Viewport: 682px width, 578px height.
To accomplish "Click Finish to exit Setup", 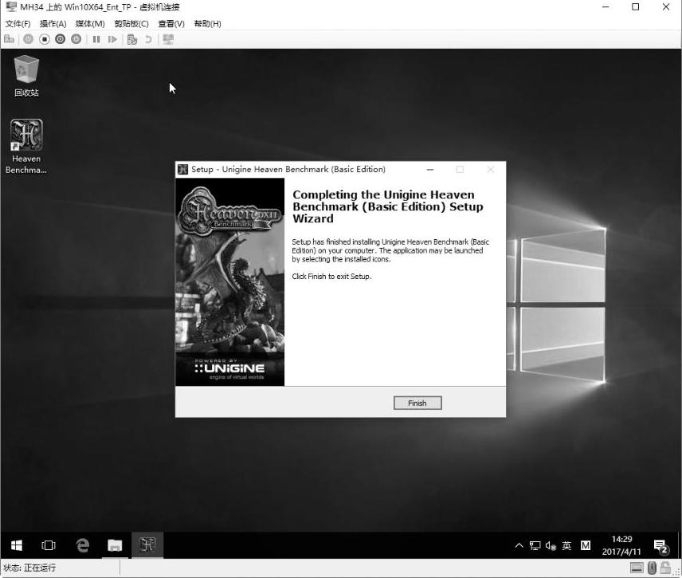I will pos(417,403).
